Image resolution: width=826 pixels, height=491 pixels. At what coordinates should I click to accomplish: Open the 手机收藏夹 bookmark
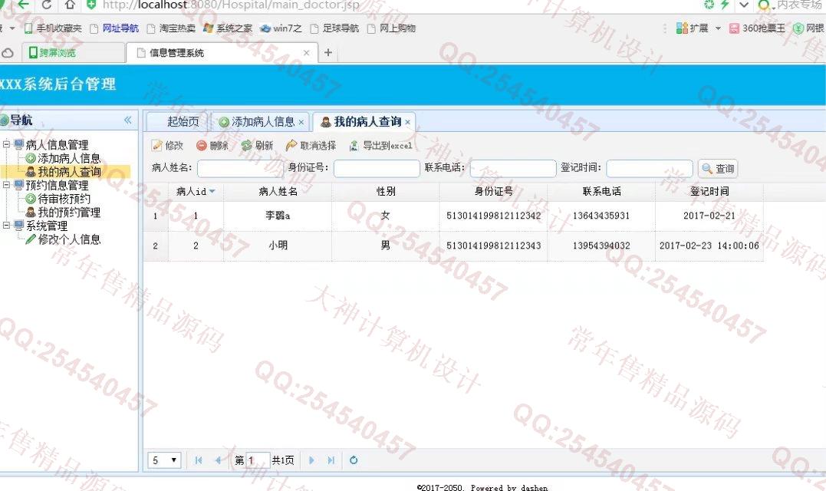coord(53,28)
